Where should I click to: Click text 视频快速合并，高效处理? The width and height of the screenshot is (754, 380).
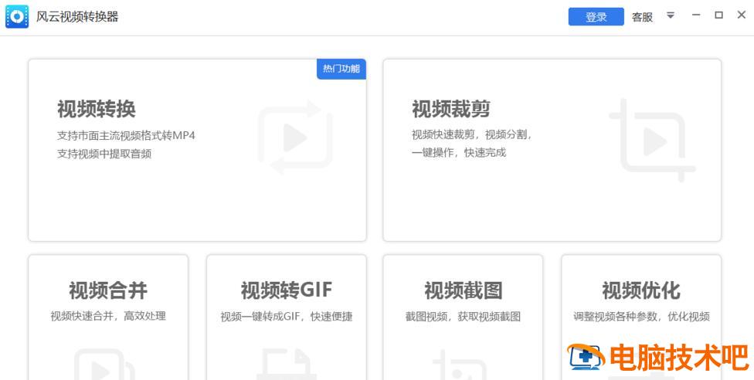tap(108, 316)
